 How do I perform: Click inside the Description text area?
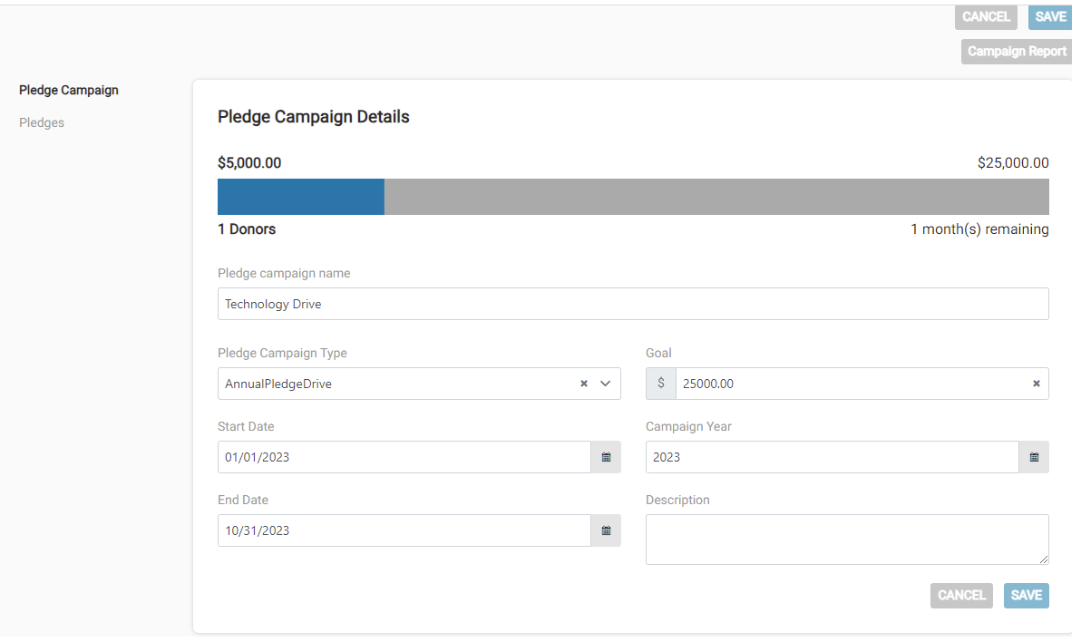846,539
